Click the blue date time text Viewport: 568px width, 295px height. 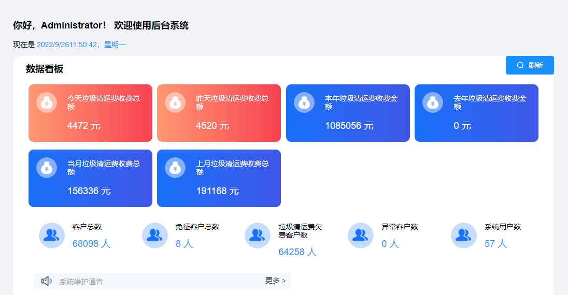(81, 45)
